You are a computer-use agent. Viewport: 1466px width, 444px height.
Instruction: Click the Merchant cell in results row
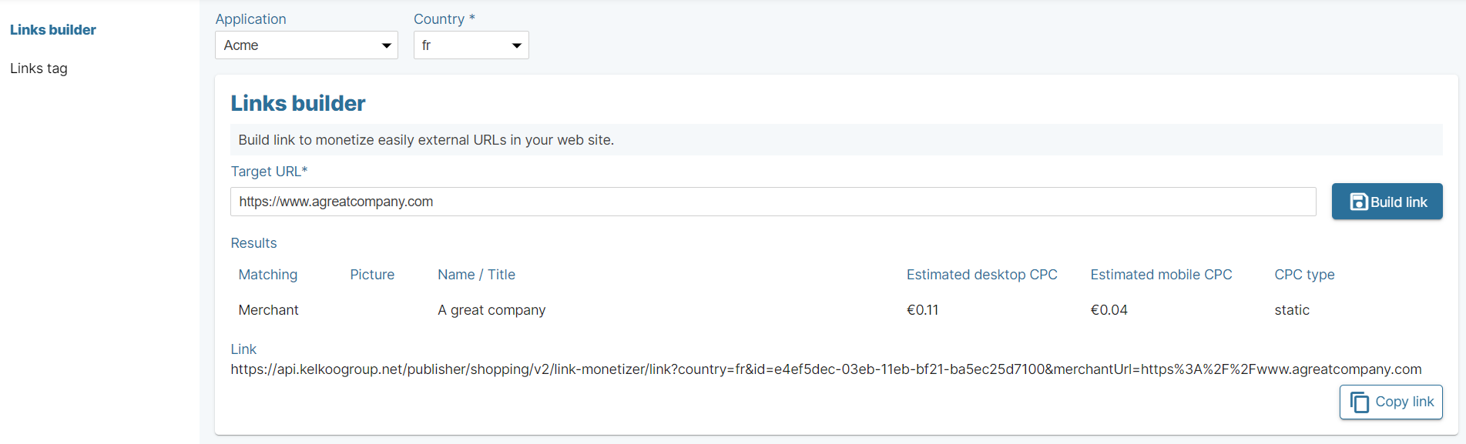[268, 310]
